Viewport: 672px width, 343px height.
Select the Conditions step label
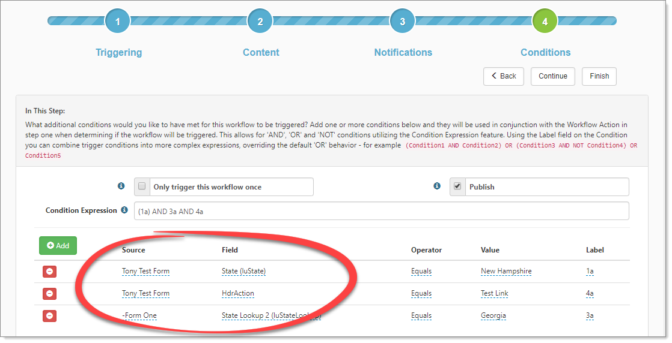(x=545, y=52)
